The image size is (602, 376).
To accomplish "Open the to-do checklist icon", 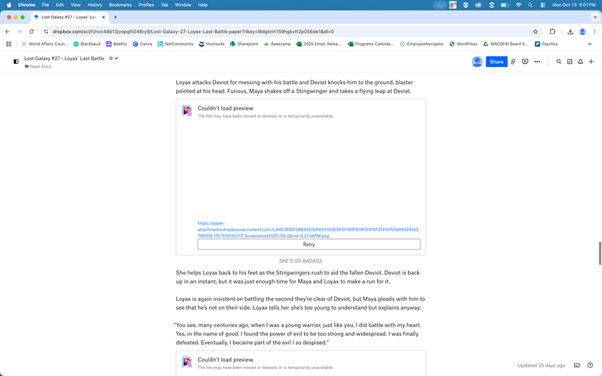I will (x=570, y=62).
